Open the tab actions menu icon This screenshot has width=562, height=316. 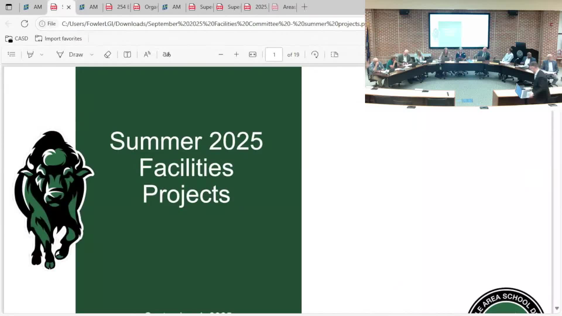point(9,7)
